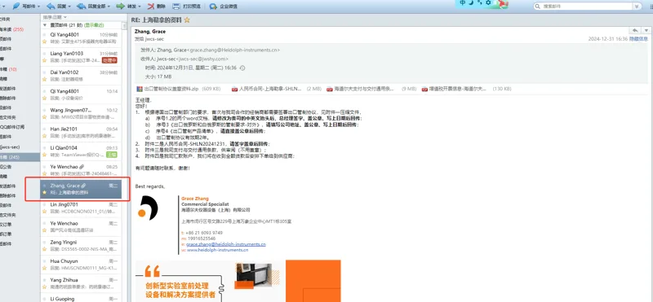Image resolution: width=653 pixels, height=302 pixels.
Task: Open the 排序:日期 sort dropdown
Action: click(55, 17)
